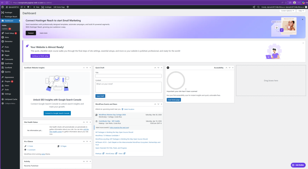
Task: Open Hostinger in the sidebar menu
Action: point(10,12)
